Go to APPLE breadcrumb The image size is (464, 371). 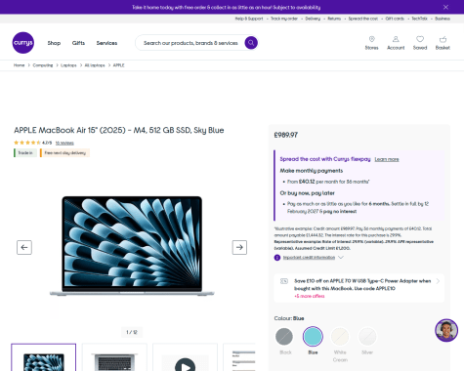pyautogui.click(x=119, y=65)
